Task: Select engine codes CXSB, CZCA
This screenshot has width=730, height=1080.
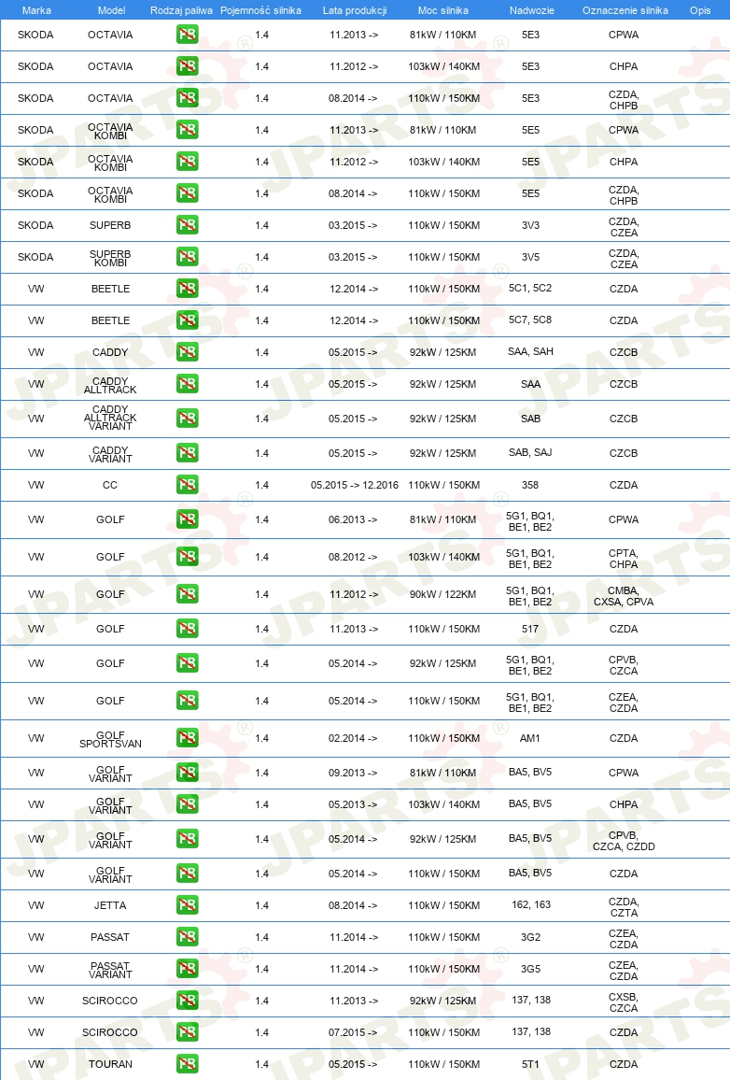Action: [x=624, y=1002]
